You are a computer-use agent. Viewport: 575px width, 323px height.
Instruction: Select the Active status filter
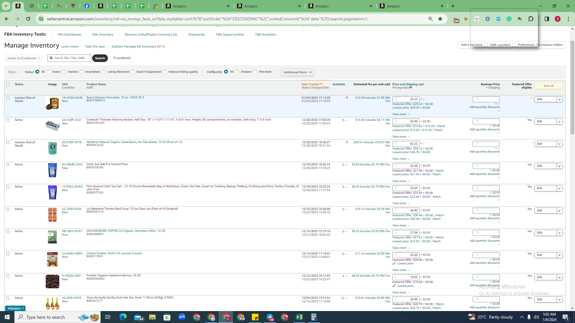coord(49,72)
